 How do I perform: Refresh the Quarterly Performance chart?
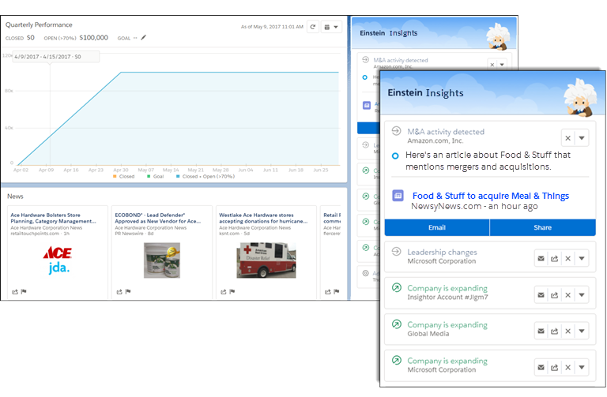click(x=313, y=27)
